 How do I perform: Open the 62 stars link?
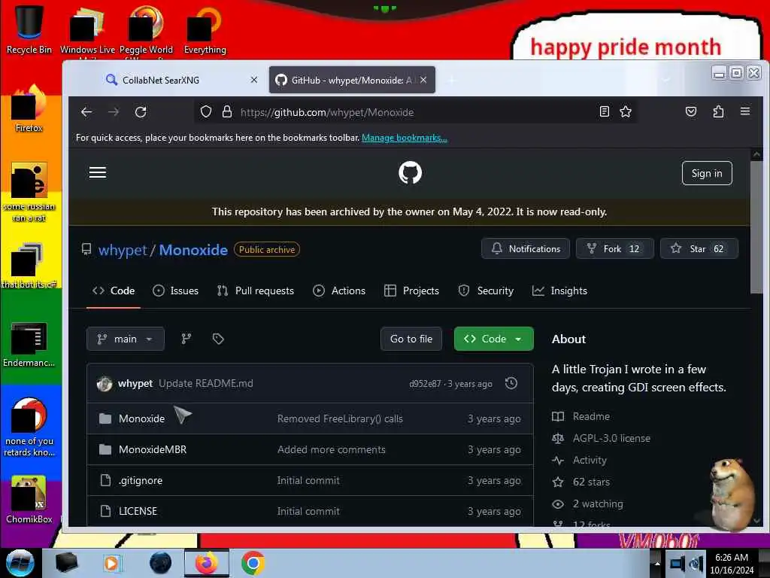click(581, 482)
